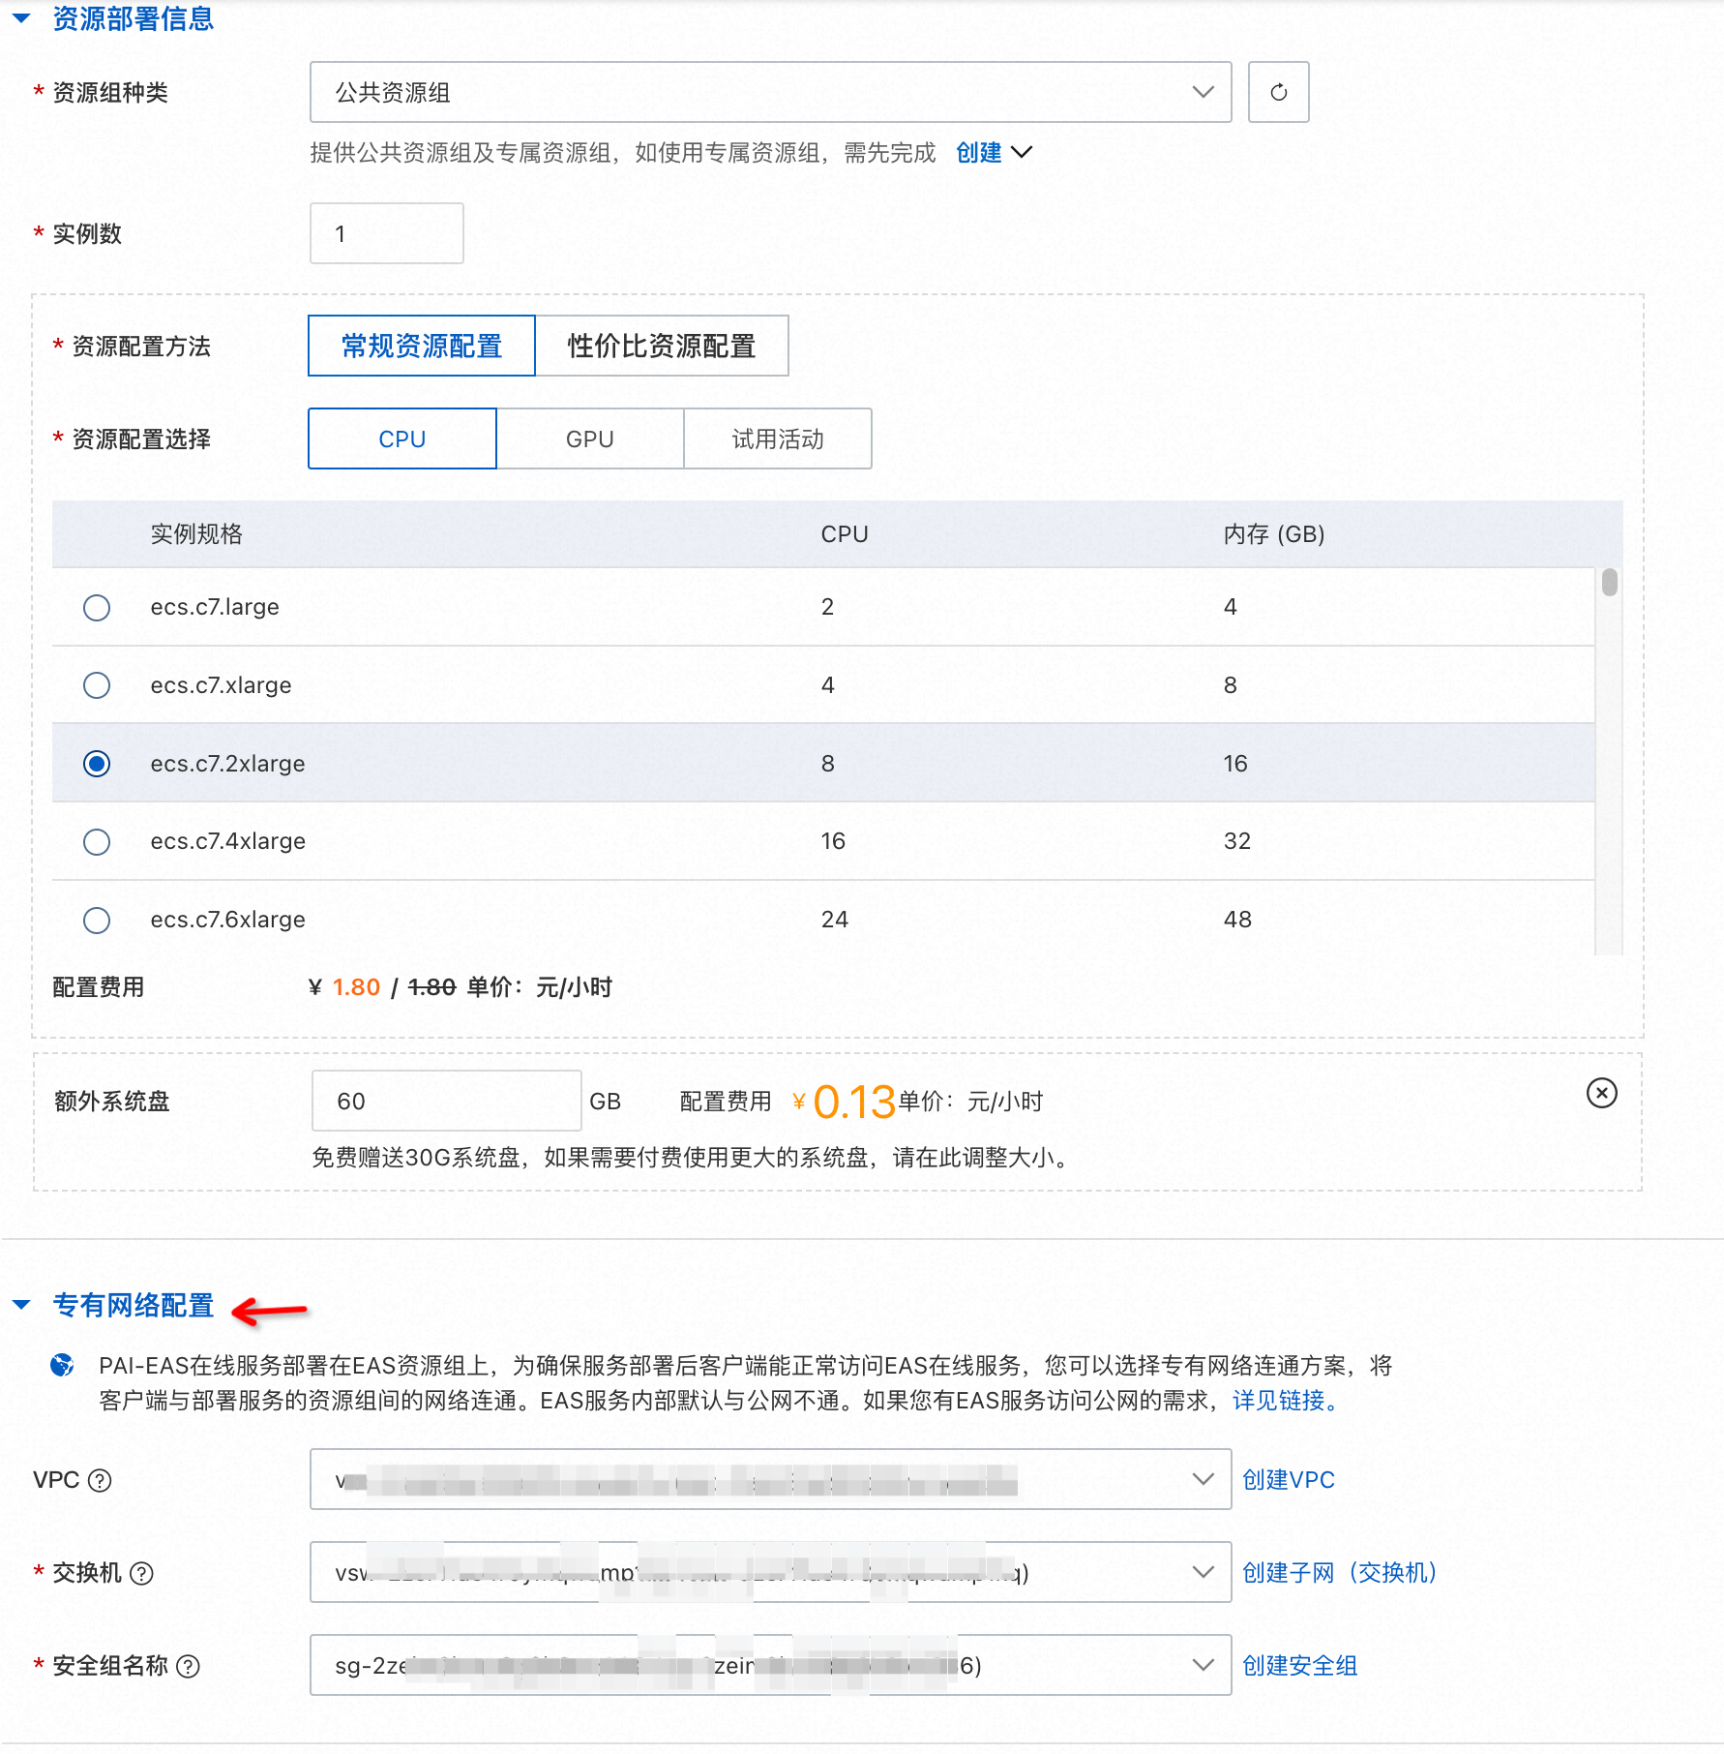Click the globe icon in network notes
This screenshot has height=1754, width=1724.
[63, 1365]
